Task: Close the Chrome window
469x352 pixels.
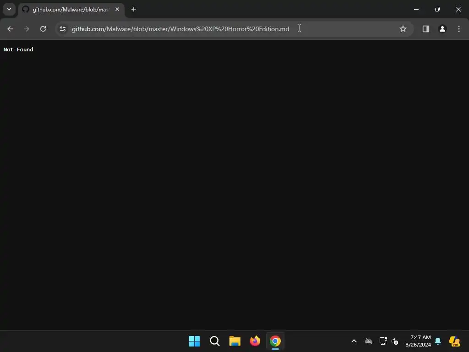Action: coord(458,9)
